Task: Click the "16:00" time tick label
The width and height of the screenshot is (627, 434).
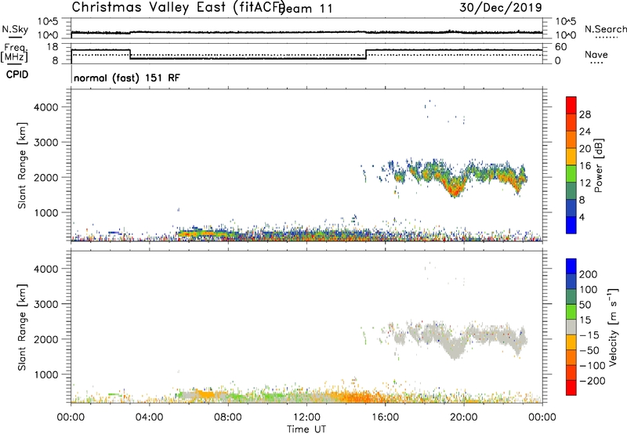Action: click(385, 418)
